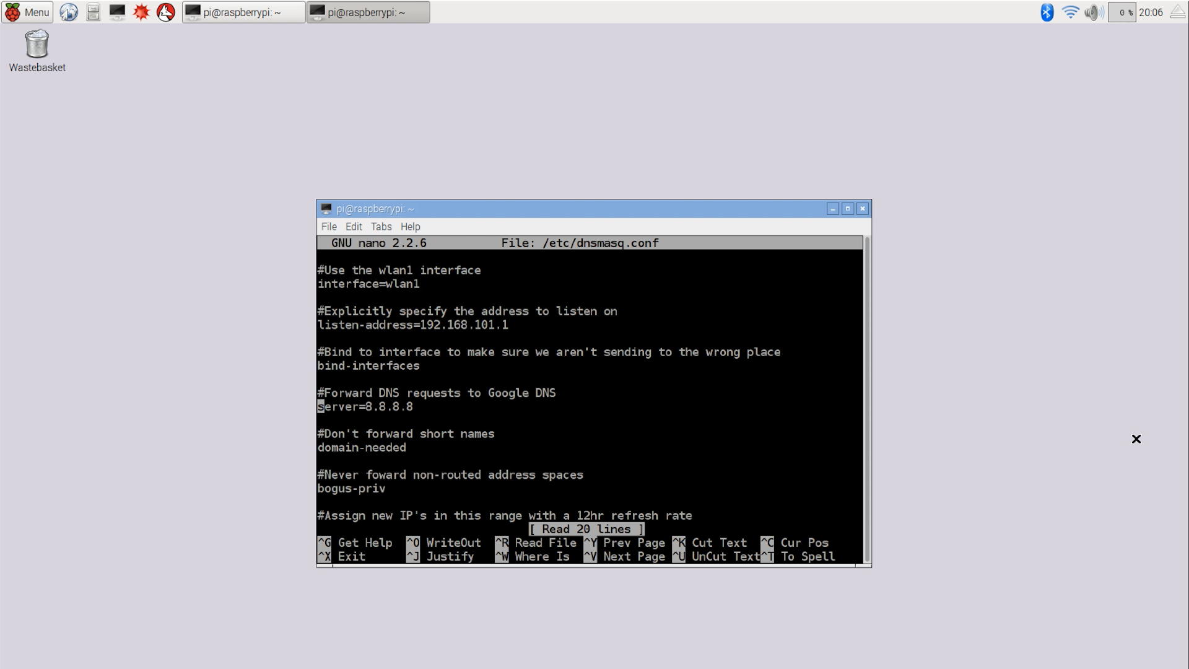Open the WiFi network tray icon

[1070, 12]
